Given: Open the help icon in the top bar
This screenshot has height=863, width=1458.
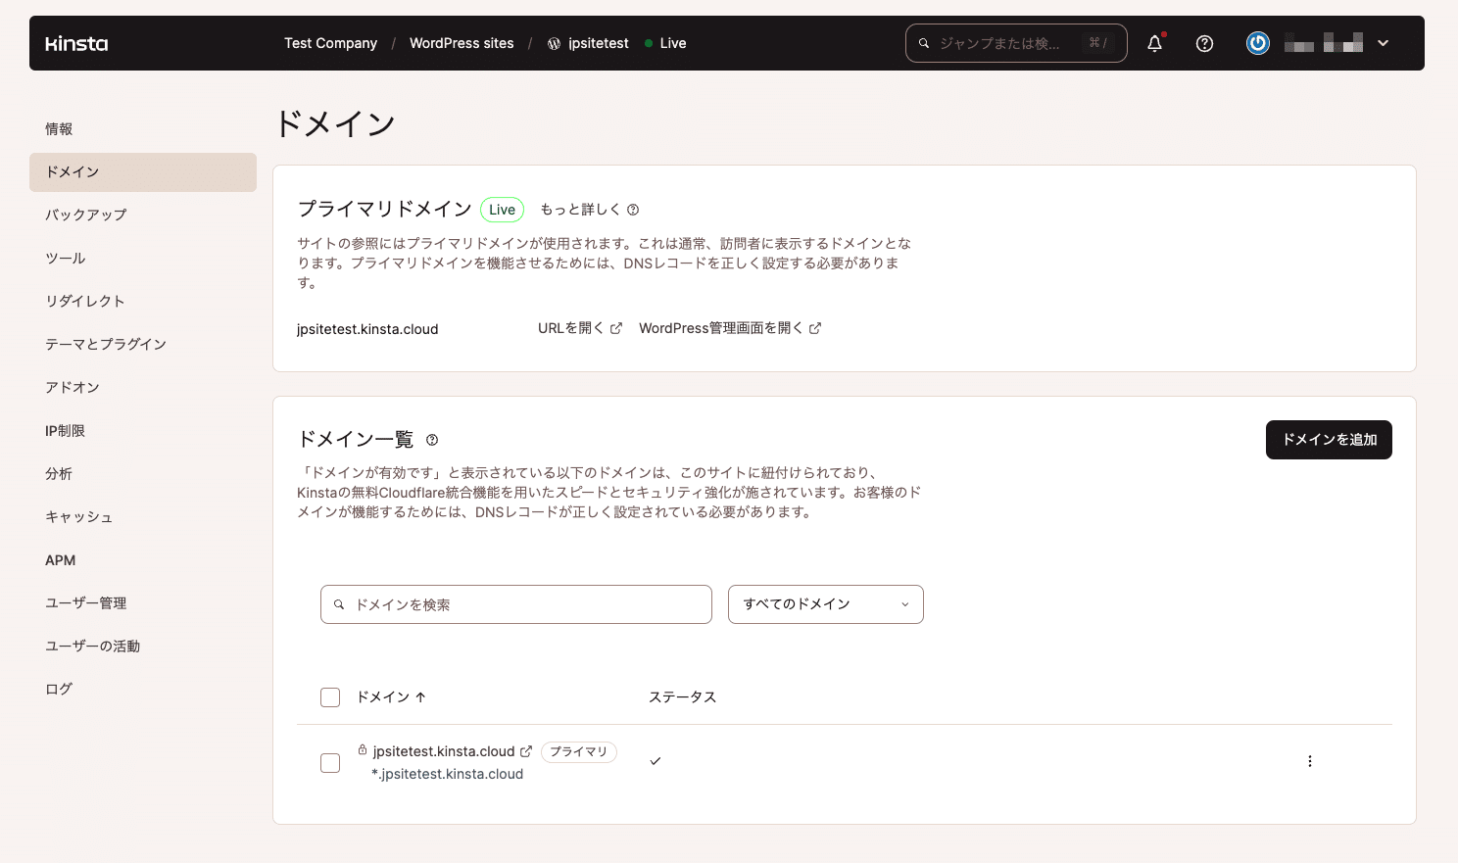Looking at the screenshot, I should 1204,43.
